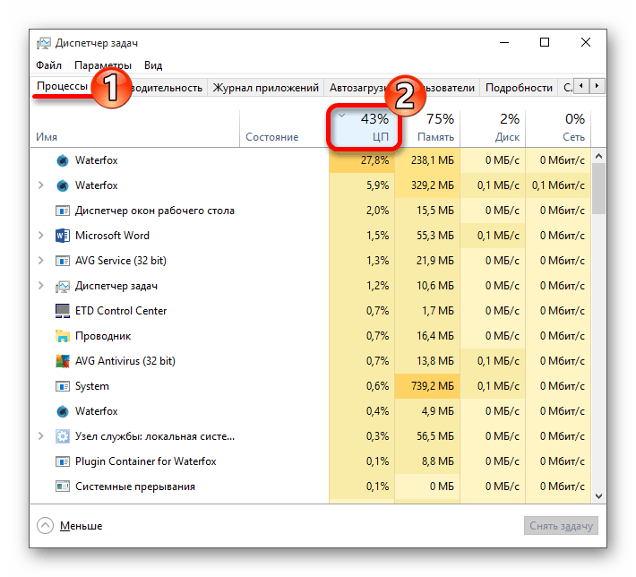
Task: Maximize the Task Manager window
Action: click(545, 42)
